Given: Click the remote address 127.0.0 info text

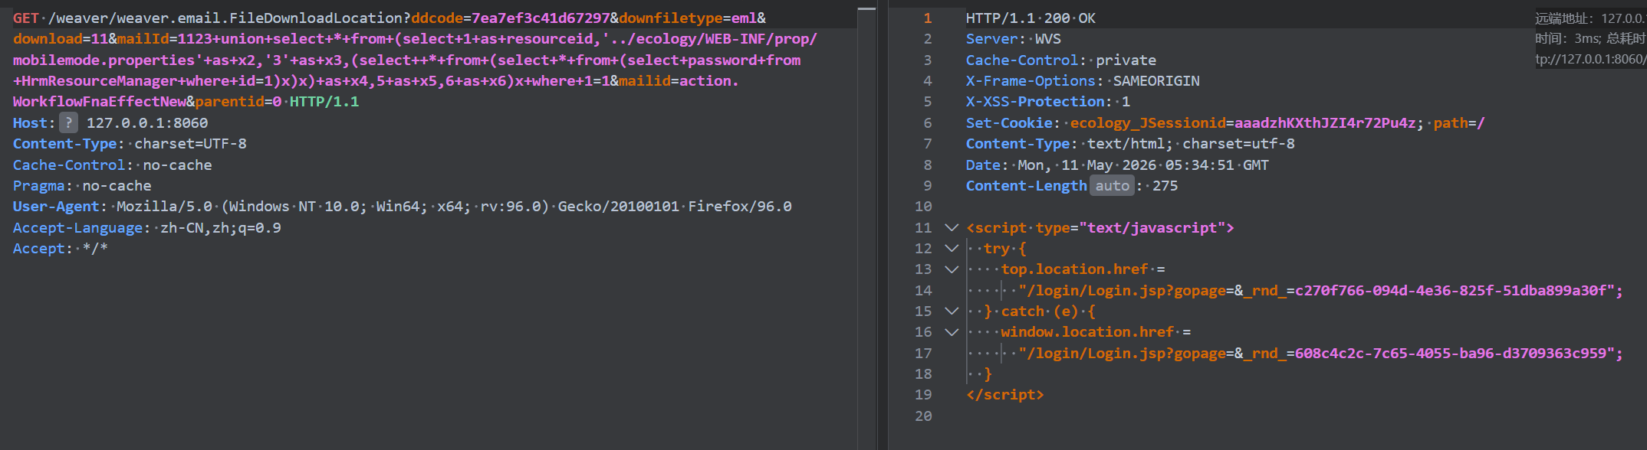Looking at the screenshot, I should [x=1589, y=18].
